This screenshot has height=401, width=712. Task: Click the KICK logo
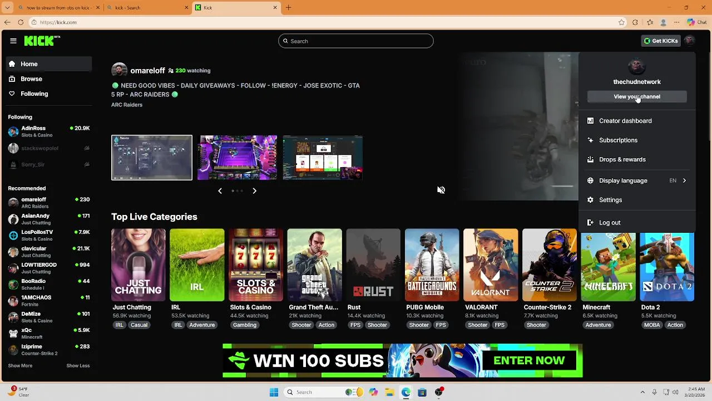coord(42,41)
